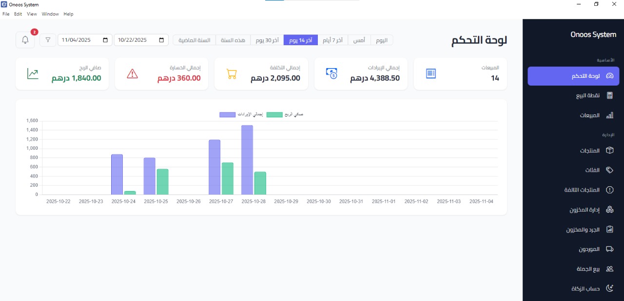Click the filter funnel icon
The height and width of the screenshot is (301, 624).
coord(48,40)
